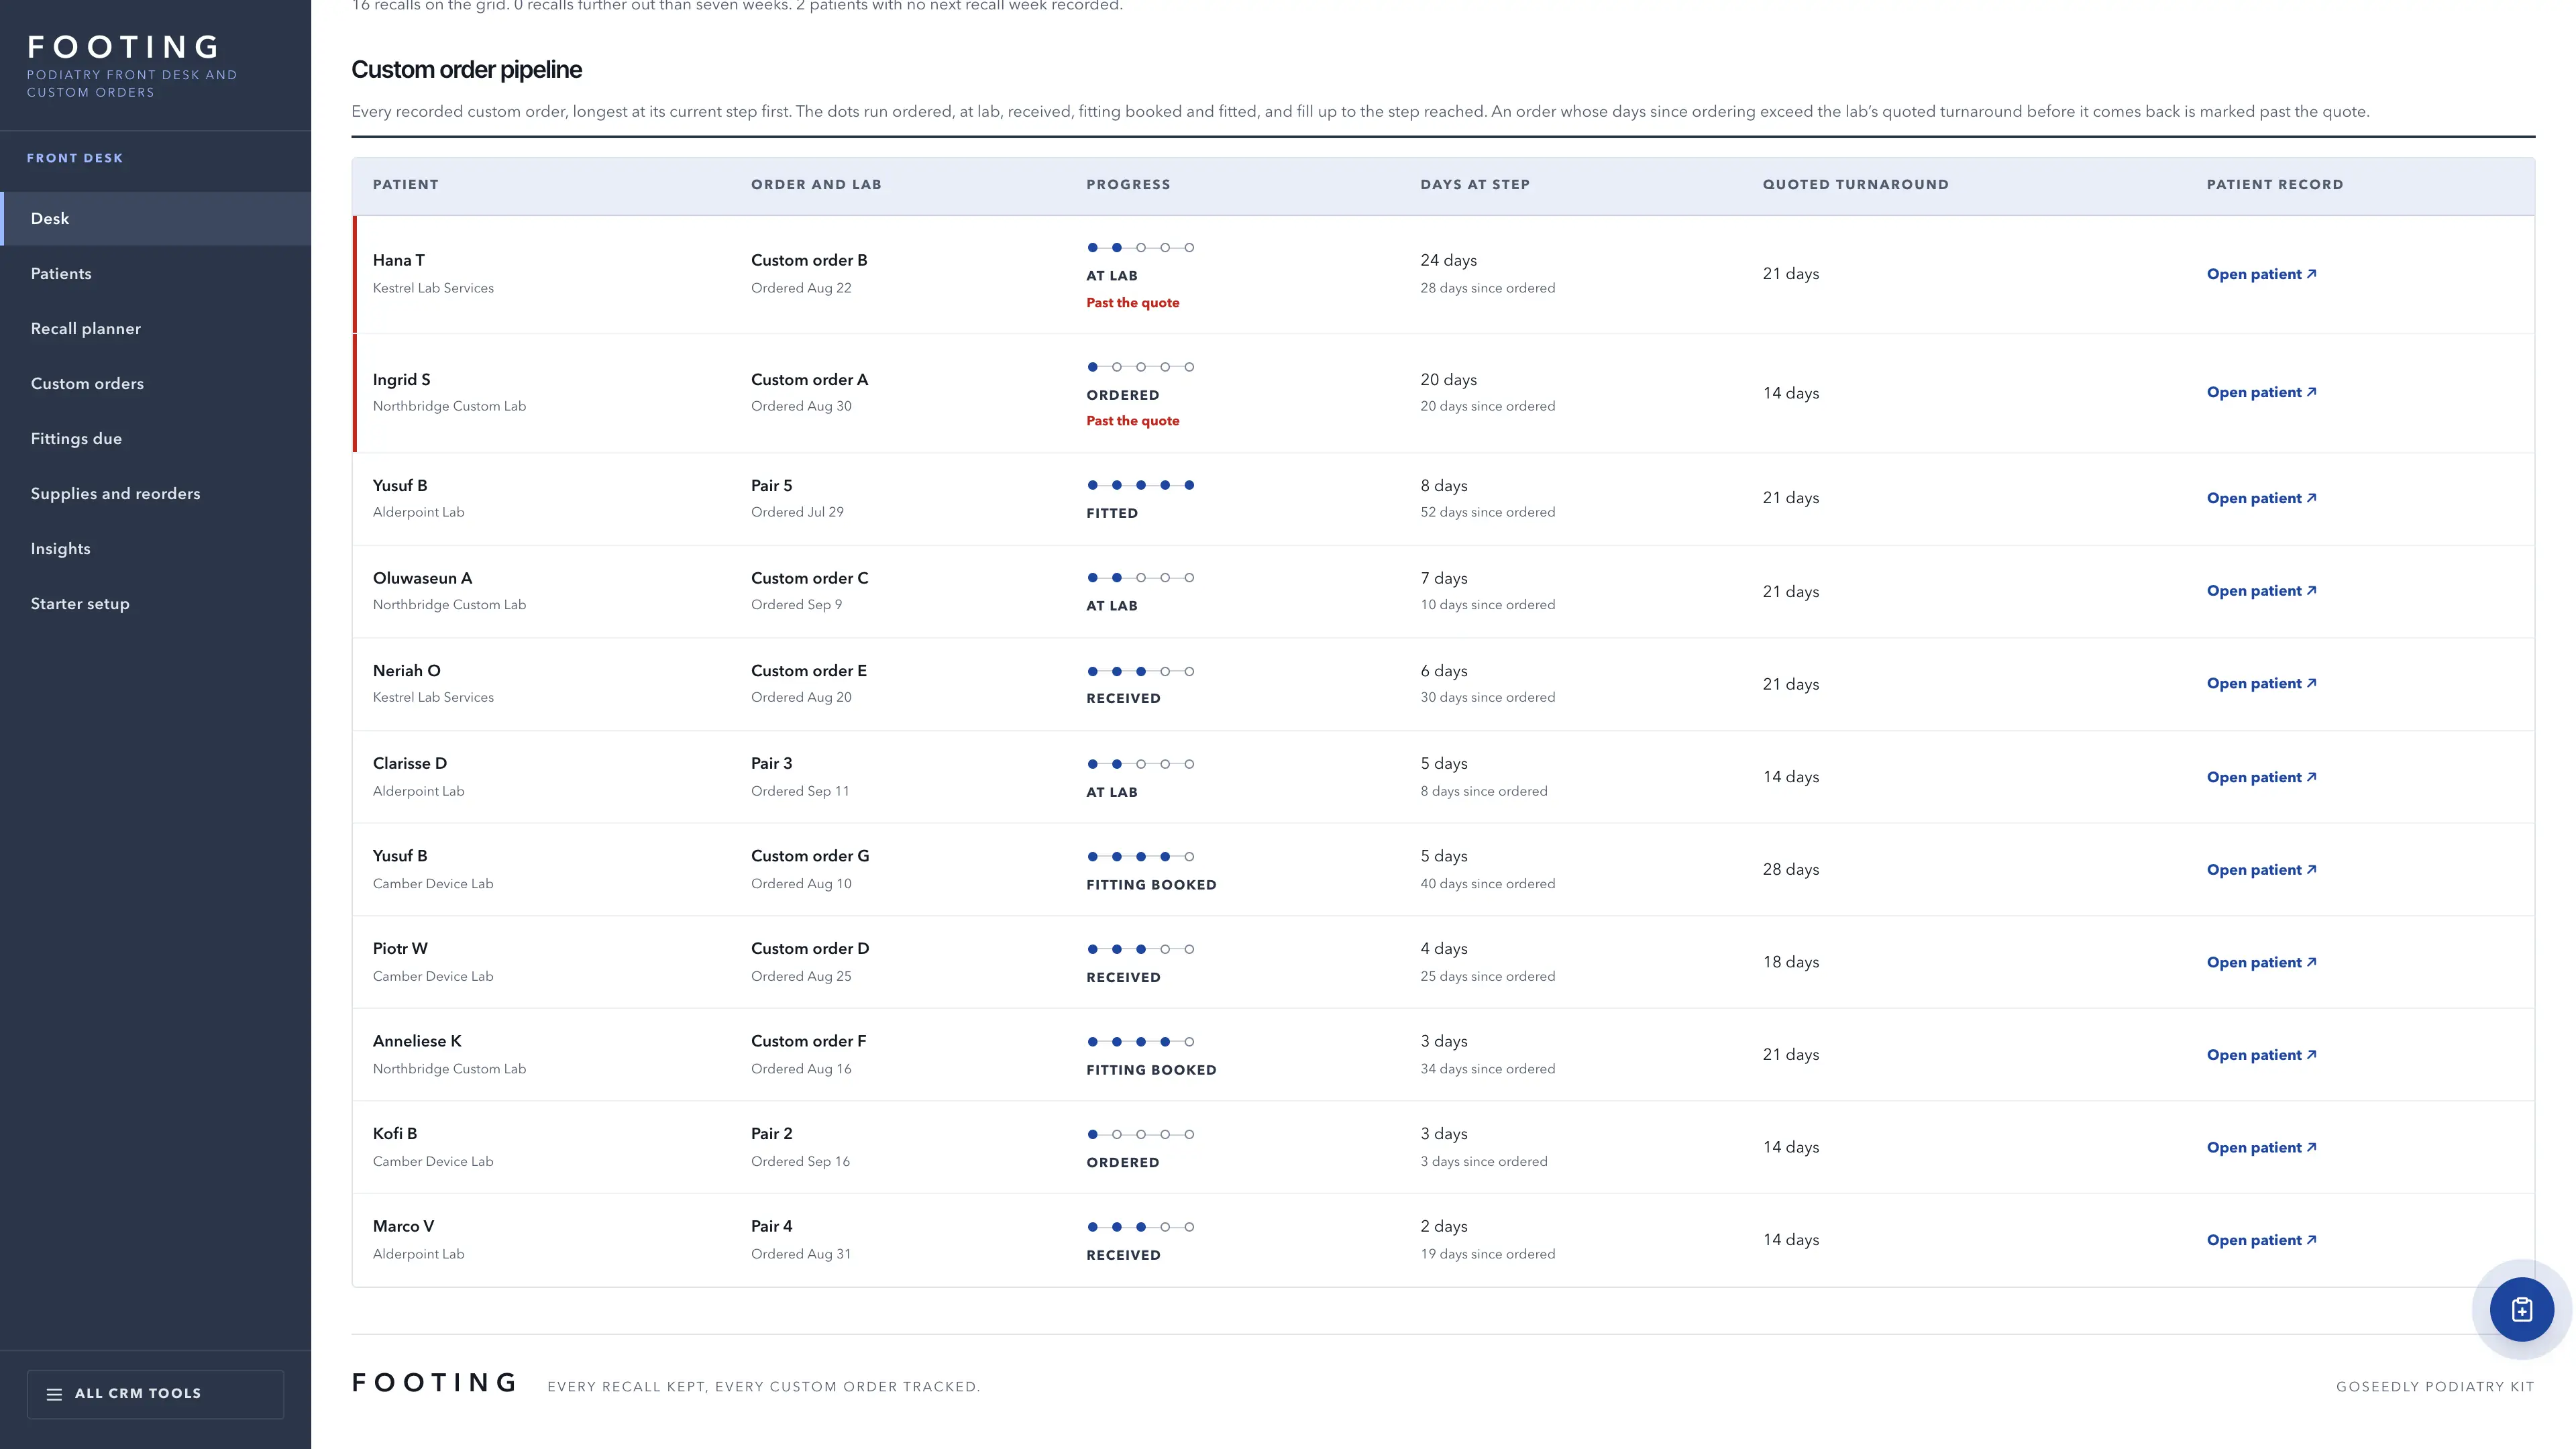
Task: Click the hamburger icon beside All CRM Tools
Action: pos(54,1394)
